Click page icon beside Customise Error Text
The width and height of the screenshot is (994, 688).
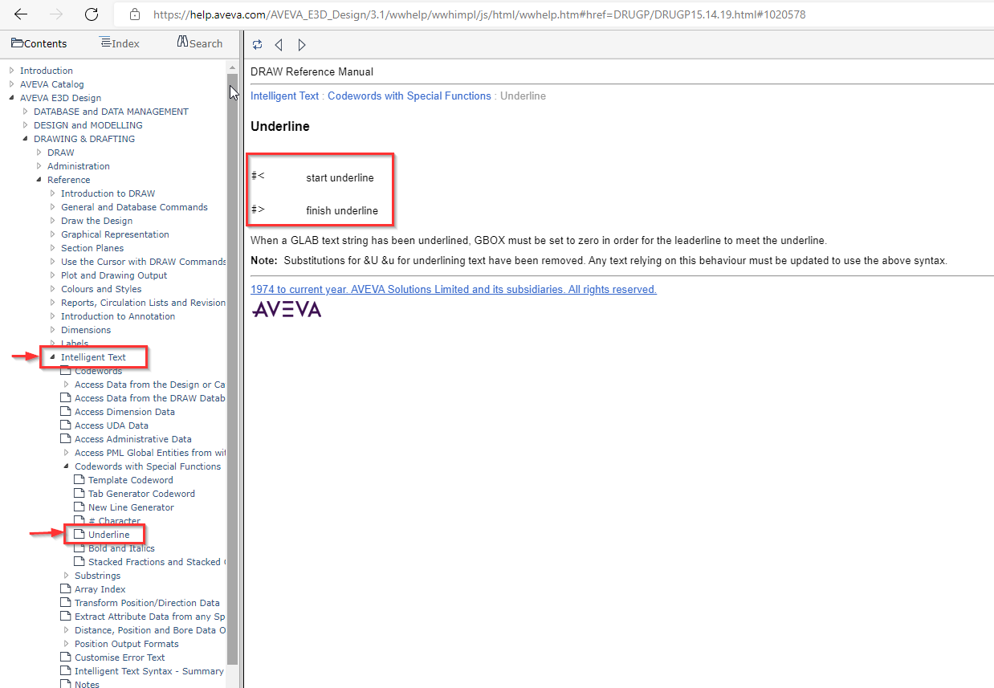(66, 657)
